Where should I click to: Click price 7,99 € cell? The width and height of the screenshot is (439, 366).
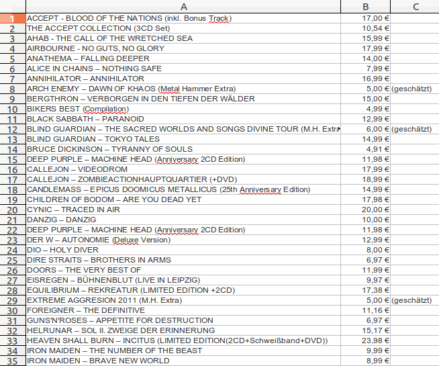(365, 69)
